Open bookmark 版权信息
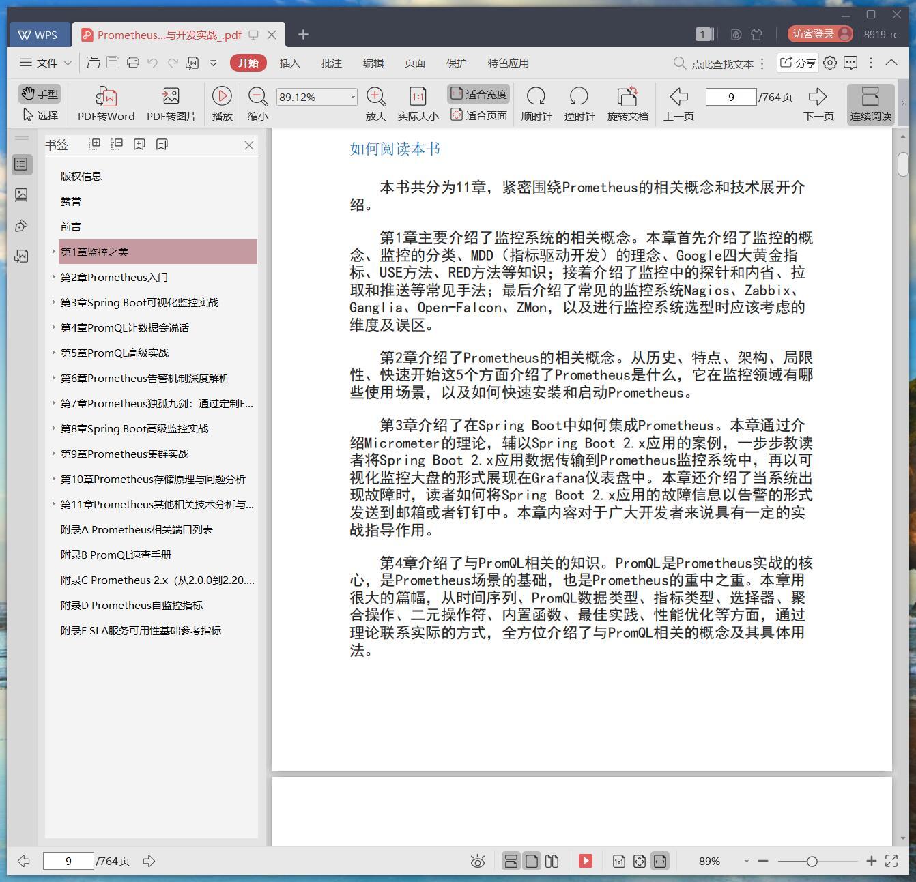Screen dimensions: 916x882 (x=81, y=176)
